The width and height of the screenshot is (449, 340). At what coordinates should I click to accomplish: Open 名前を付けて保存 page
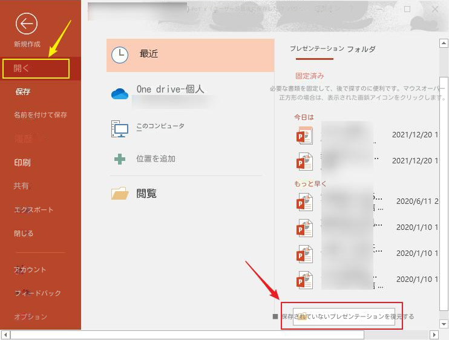pos(41,115)
